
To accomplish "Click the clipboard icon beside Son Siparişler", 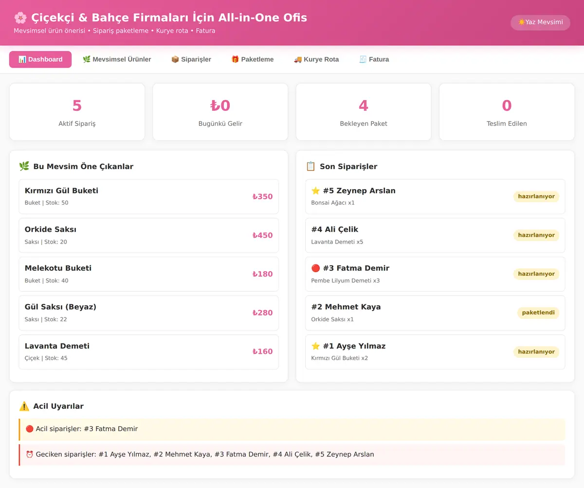I will click(310, 166).
